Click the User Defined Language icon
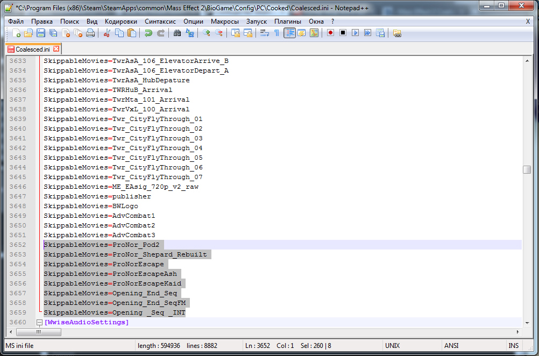Viewport: 539px width, 356px height. 301,33
